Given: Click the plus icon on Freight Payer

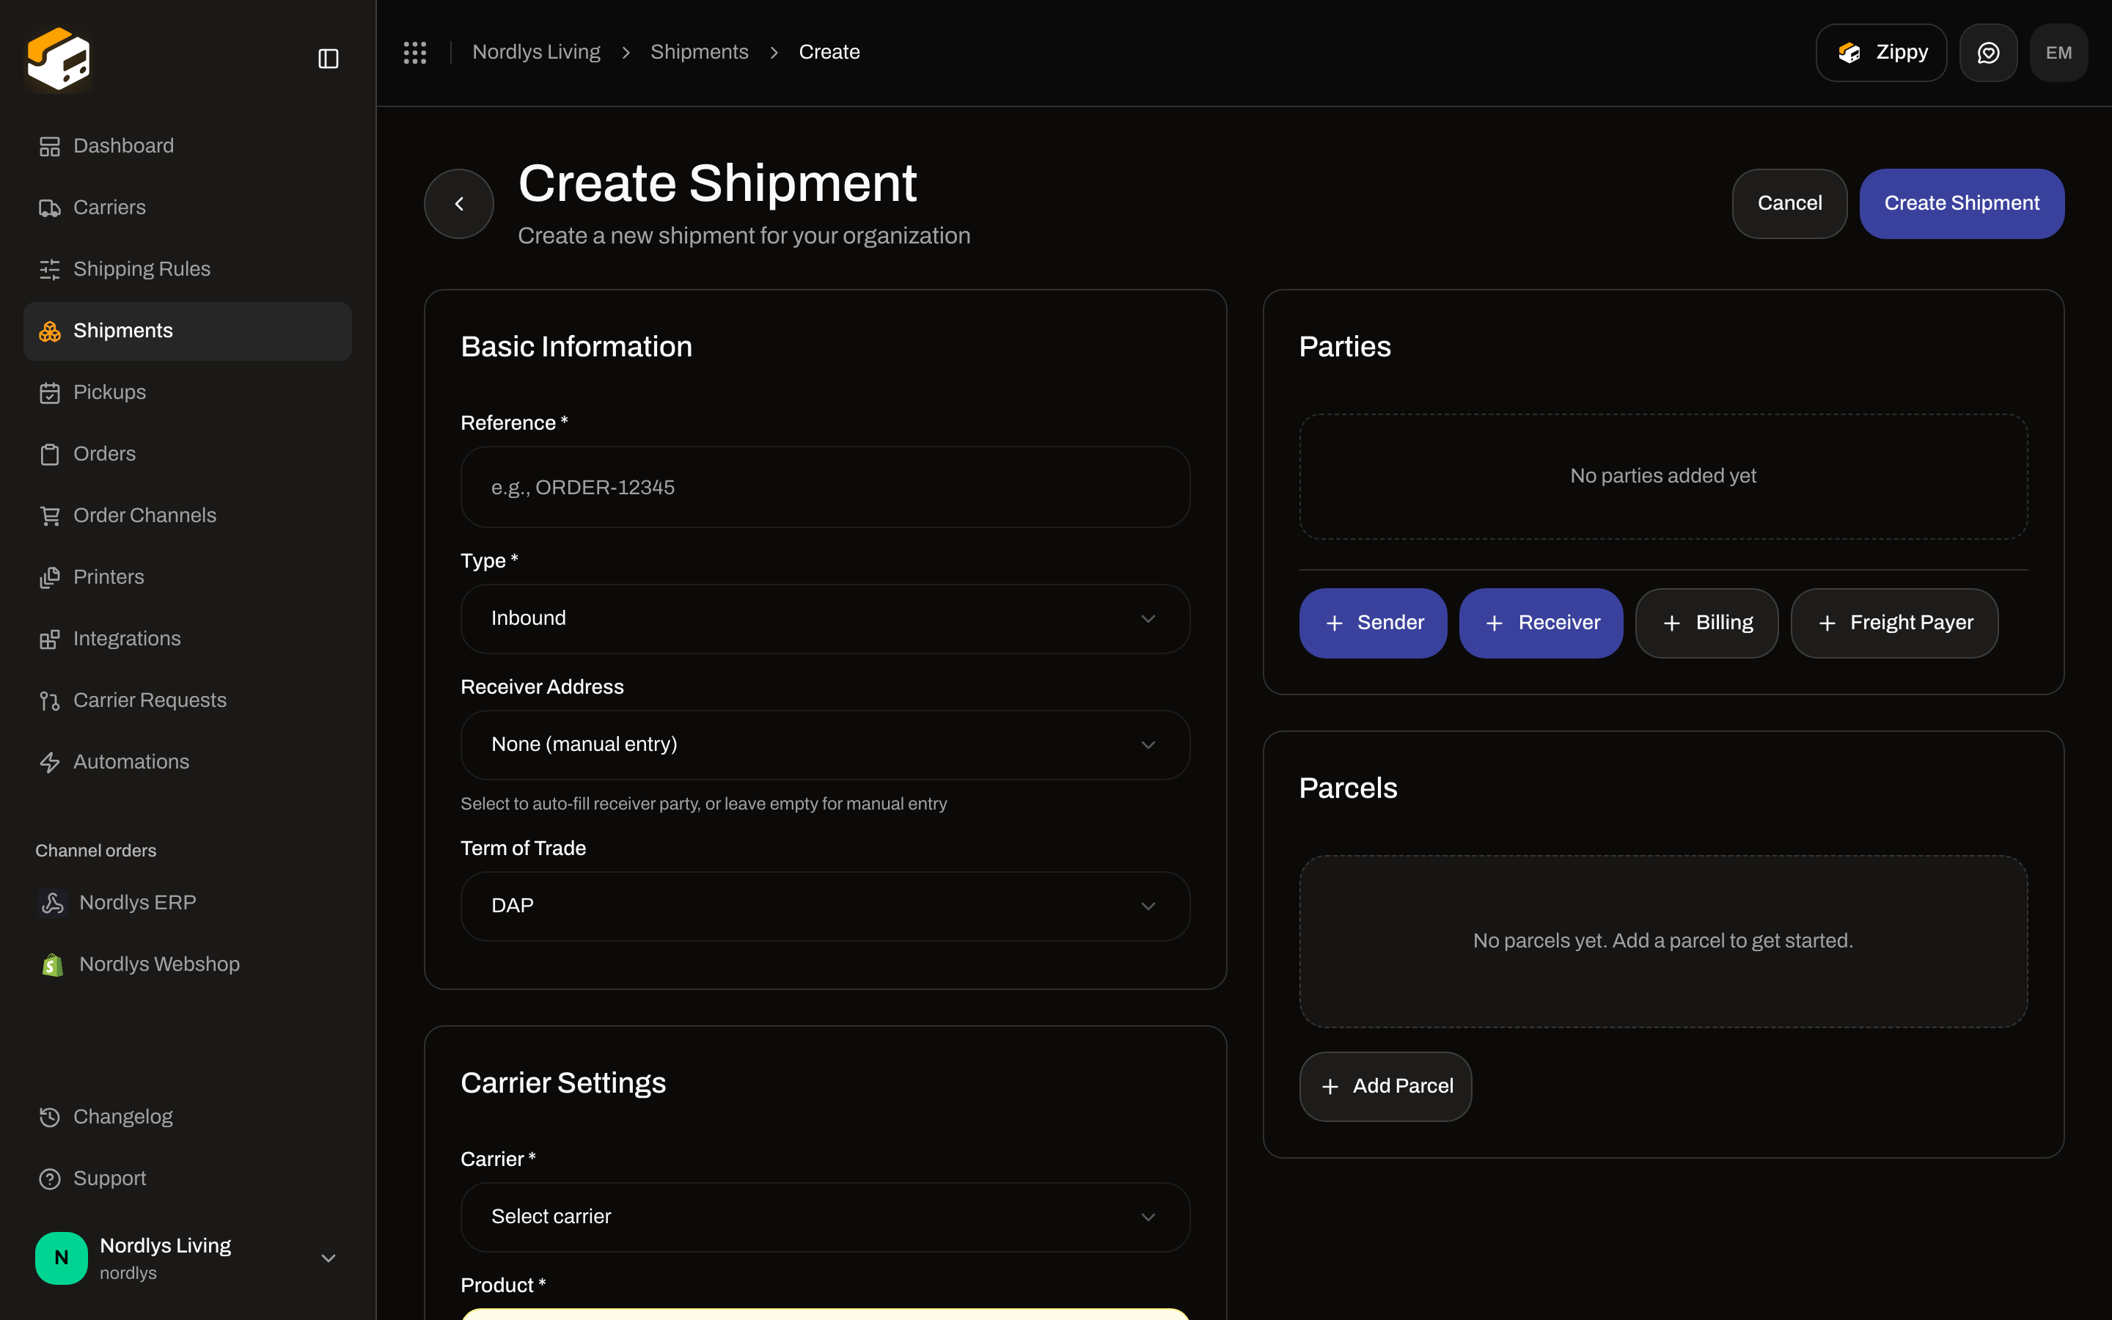Looking at the screenshot, I should 1827,623.
